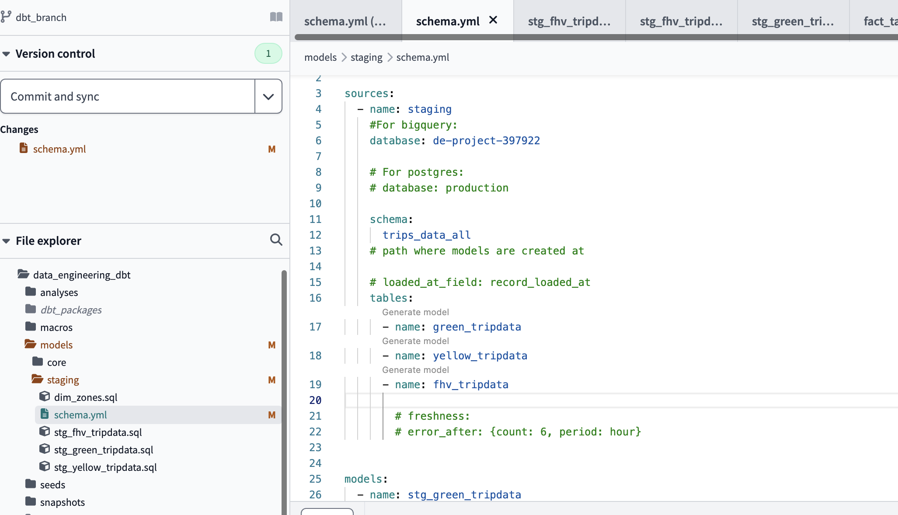This screenshot has height=515, width=898.
Task: Click the stg_fhv_tripdata.sql cube icon
Action: (45, 431)
